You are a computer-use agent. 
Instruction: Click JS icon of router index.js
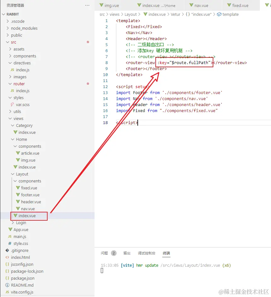12,91
